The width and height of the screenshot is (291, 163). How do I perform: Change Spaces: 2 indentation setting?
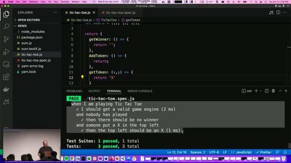click(x=198, y=152)
